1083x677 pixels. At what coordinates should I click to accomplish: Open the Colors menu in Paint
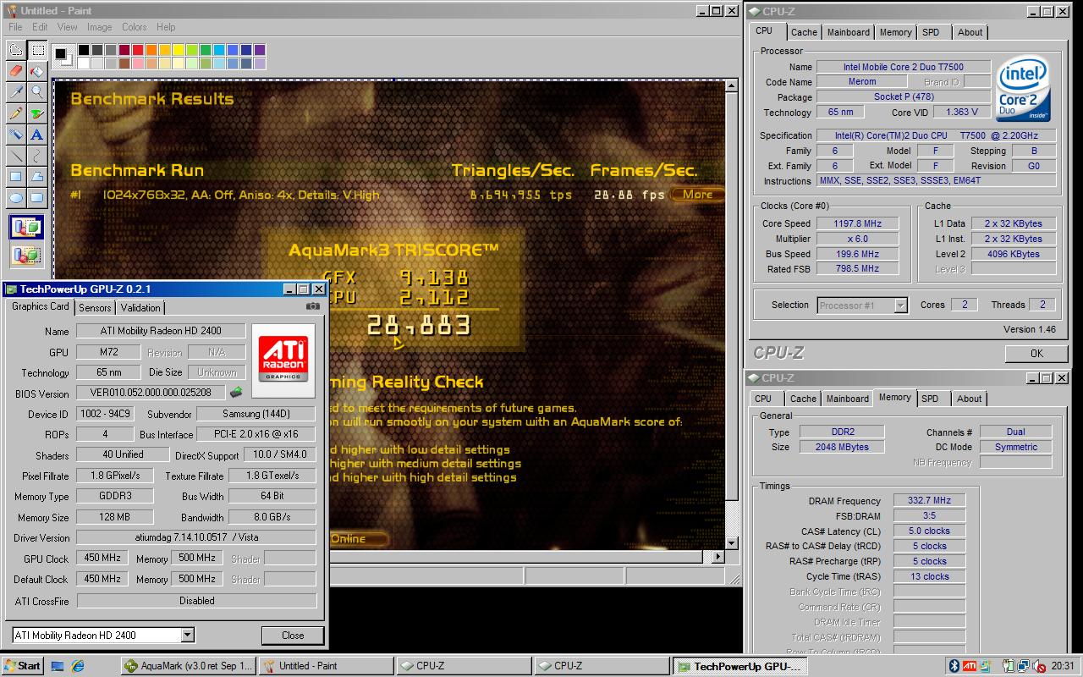pyautogui.click(x=134, y=27)
